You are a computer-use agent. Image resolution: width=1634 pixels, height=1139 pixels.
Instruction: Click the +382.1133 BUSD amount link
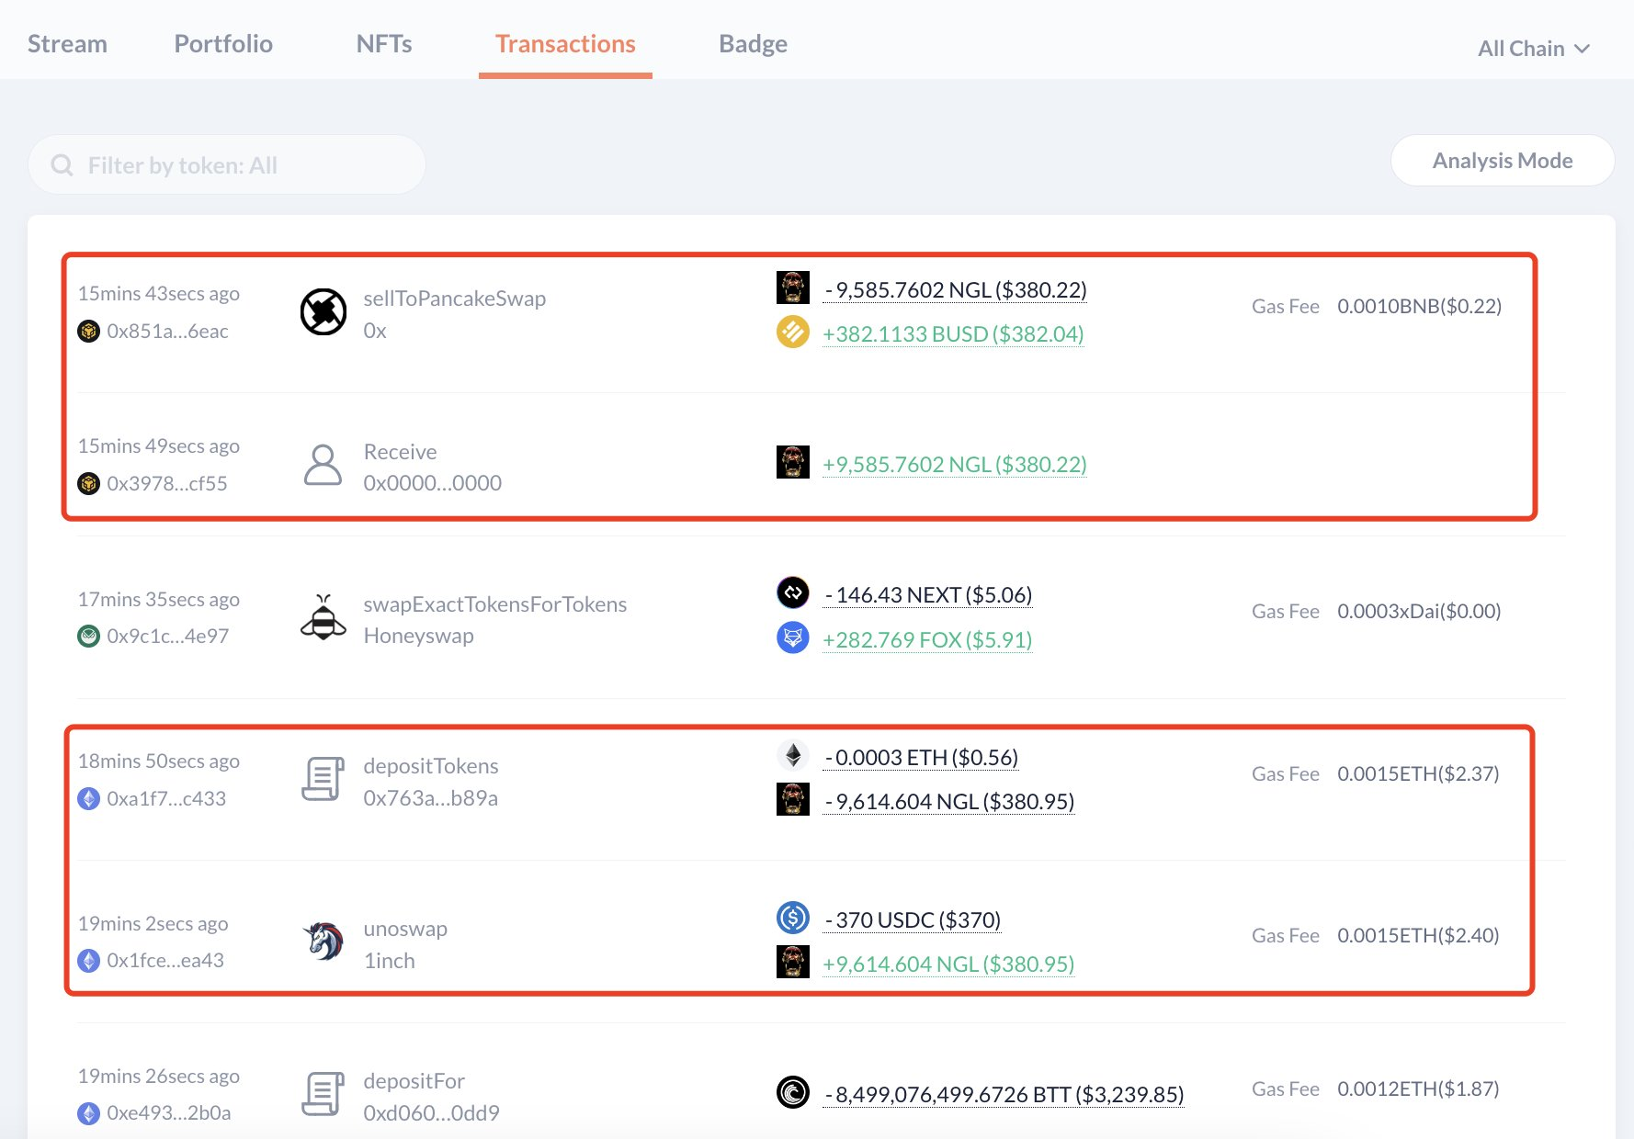pyautogui.click(x=953, y=334)
